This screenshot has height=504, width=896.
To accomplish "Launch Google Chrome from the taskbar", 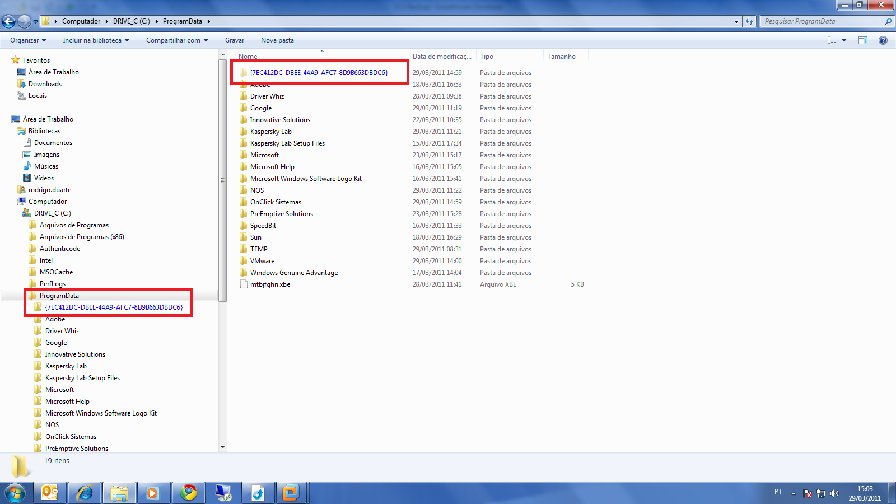I will point(189,493).
